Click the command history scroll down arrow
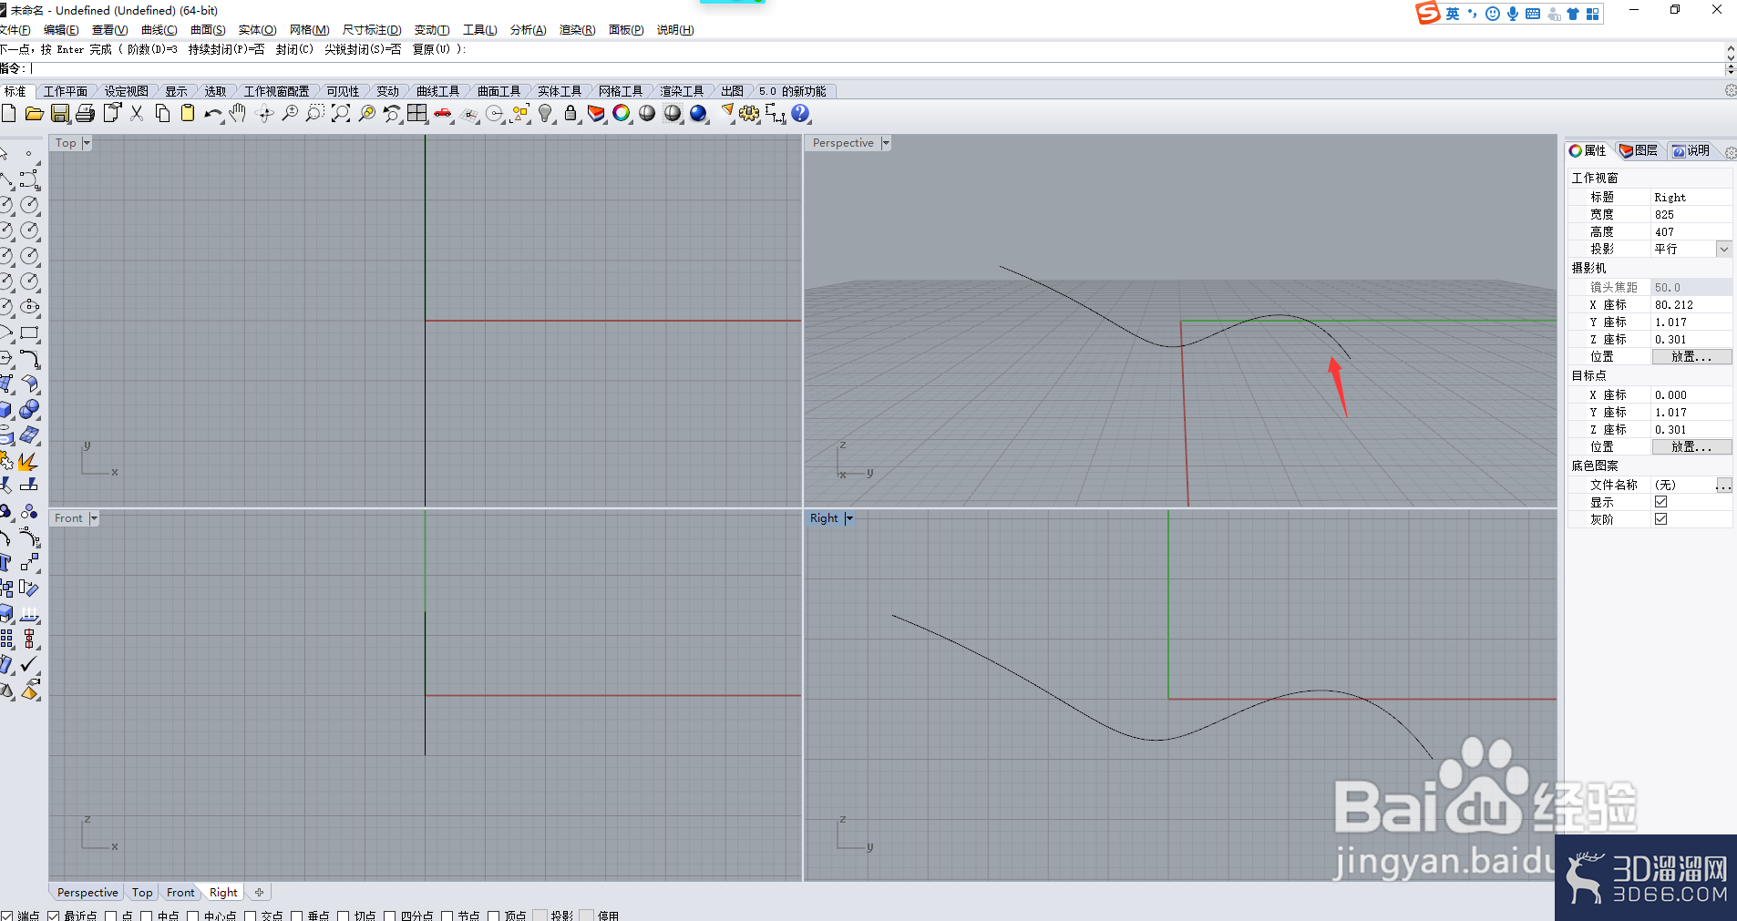Image resolution: width=1737 pixels, height=921 pixels. point(1731,56)
